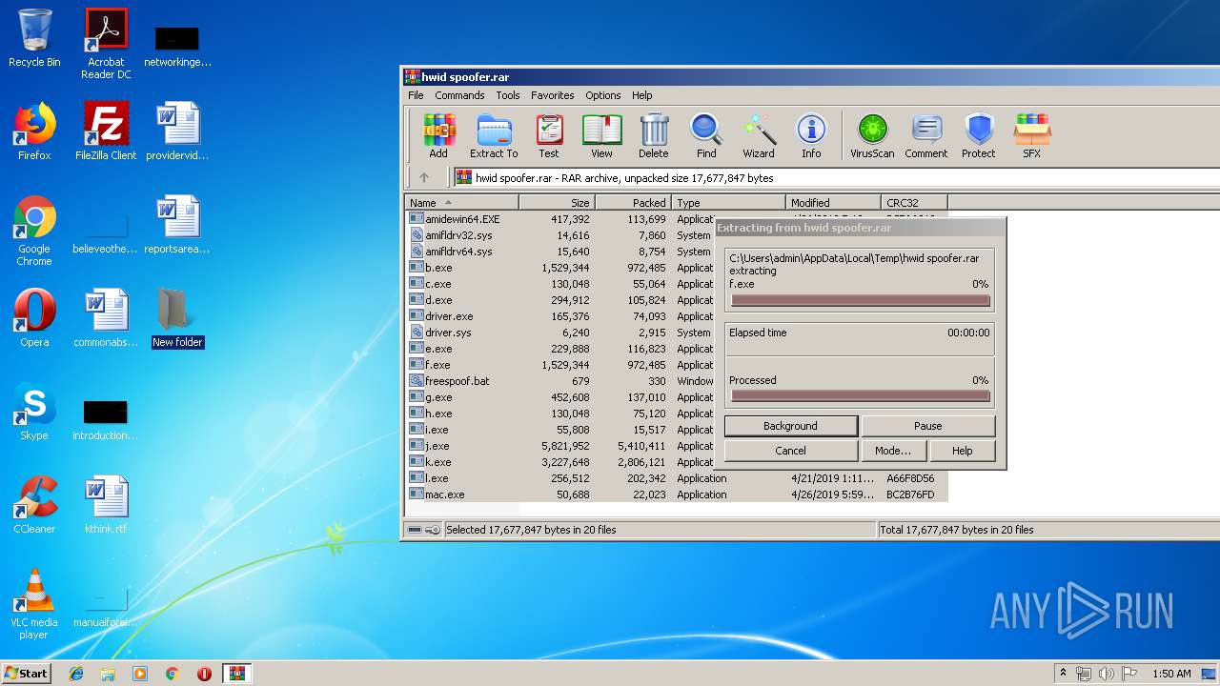Click the Delete toolbar icon
The image size is (1220, 686).
coord(654,135)
